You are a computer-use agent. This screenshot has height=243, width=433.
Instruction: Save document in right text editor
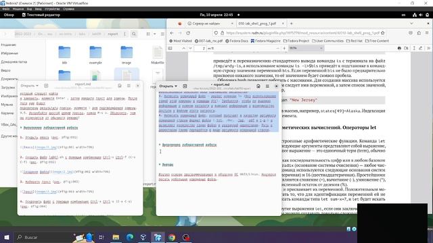tap(258, 86)
